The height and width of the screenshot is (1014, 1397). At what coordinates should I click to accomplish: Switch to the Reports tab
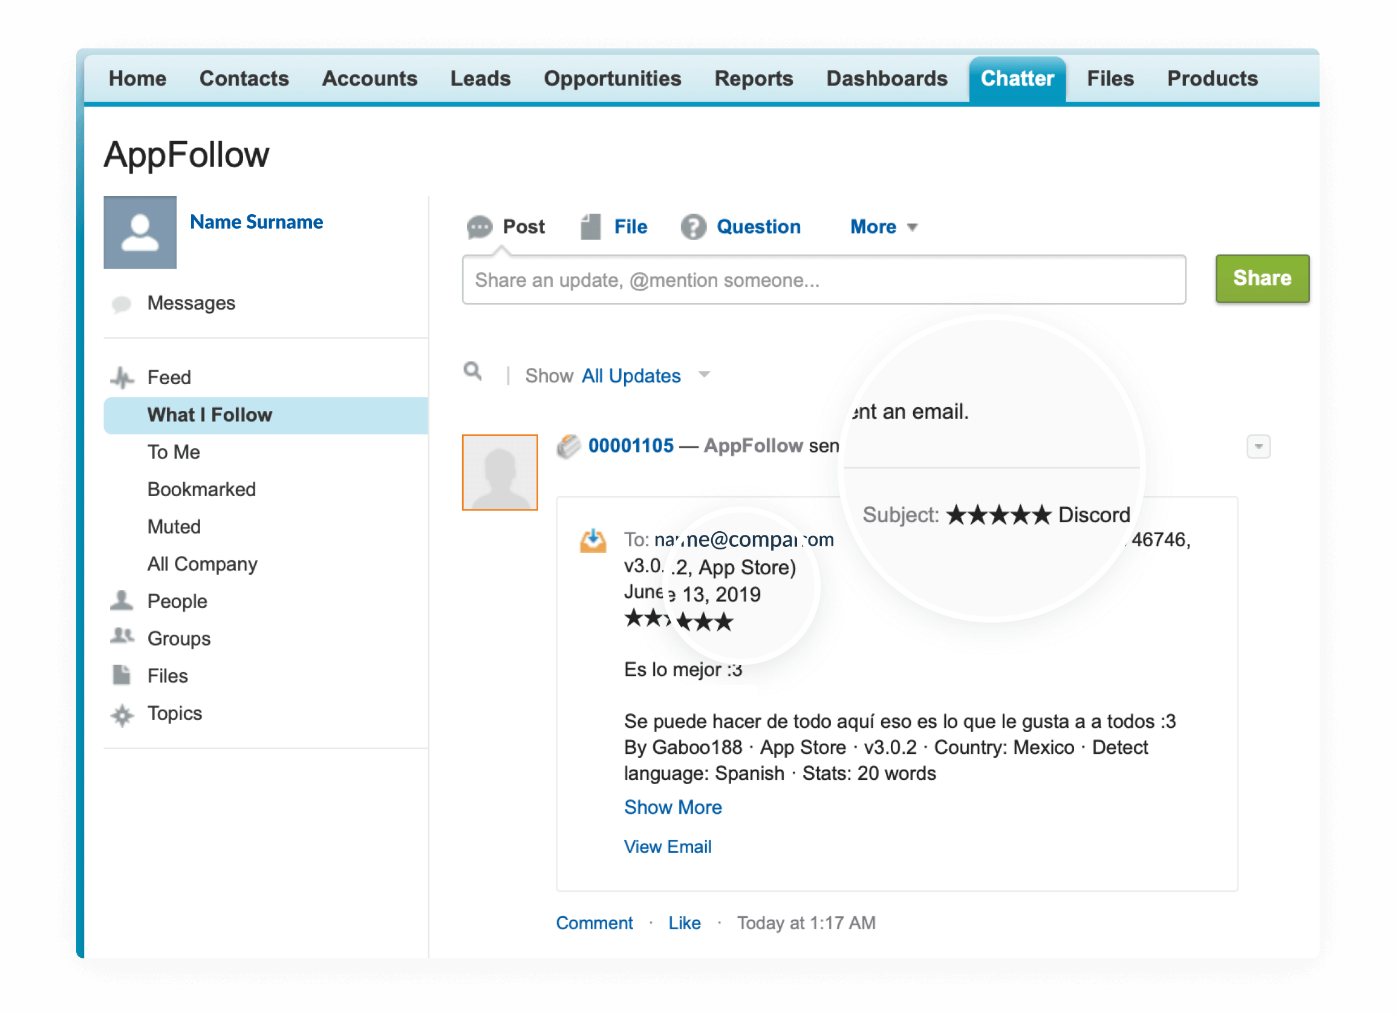754,79
